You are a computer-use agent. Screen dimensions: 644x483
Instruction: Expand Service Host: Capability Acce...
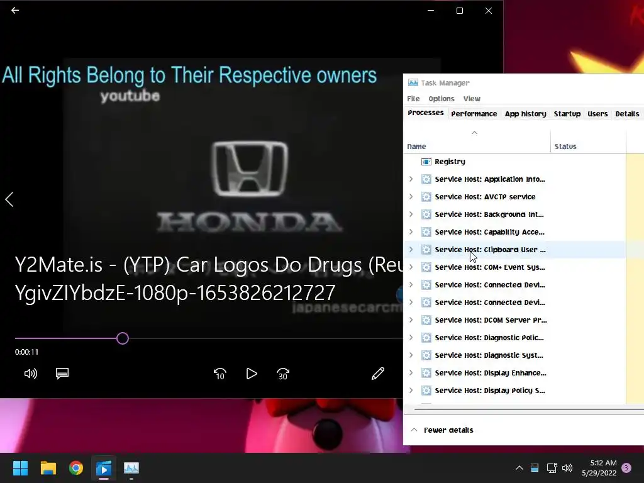point(411,232)
